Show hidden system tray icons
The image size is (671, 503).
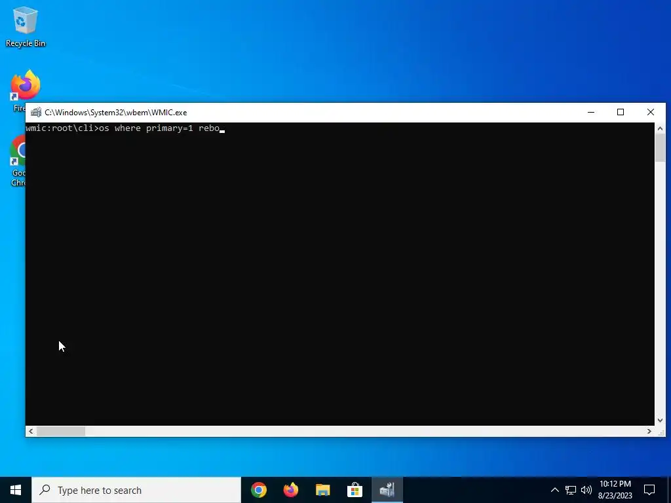coord(554,490)
